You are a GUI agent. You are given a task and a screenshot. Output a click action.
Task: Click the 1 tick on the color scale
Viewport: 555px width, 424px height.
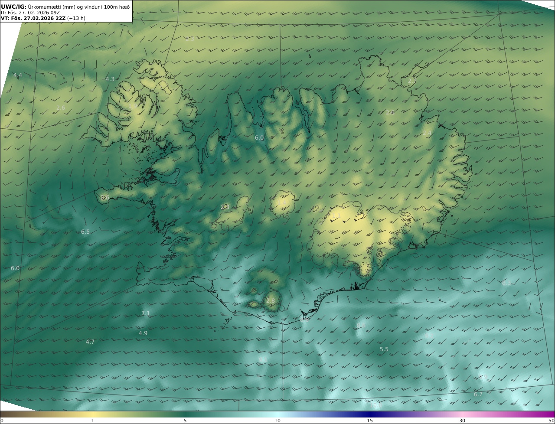tap(93, 421)
